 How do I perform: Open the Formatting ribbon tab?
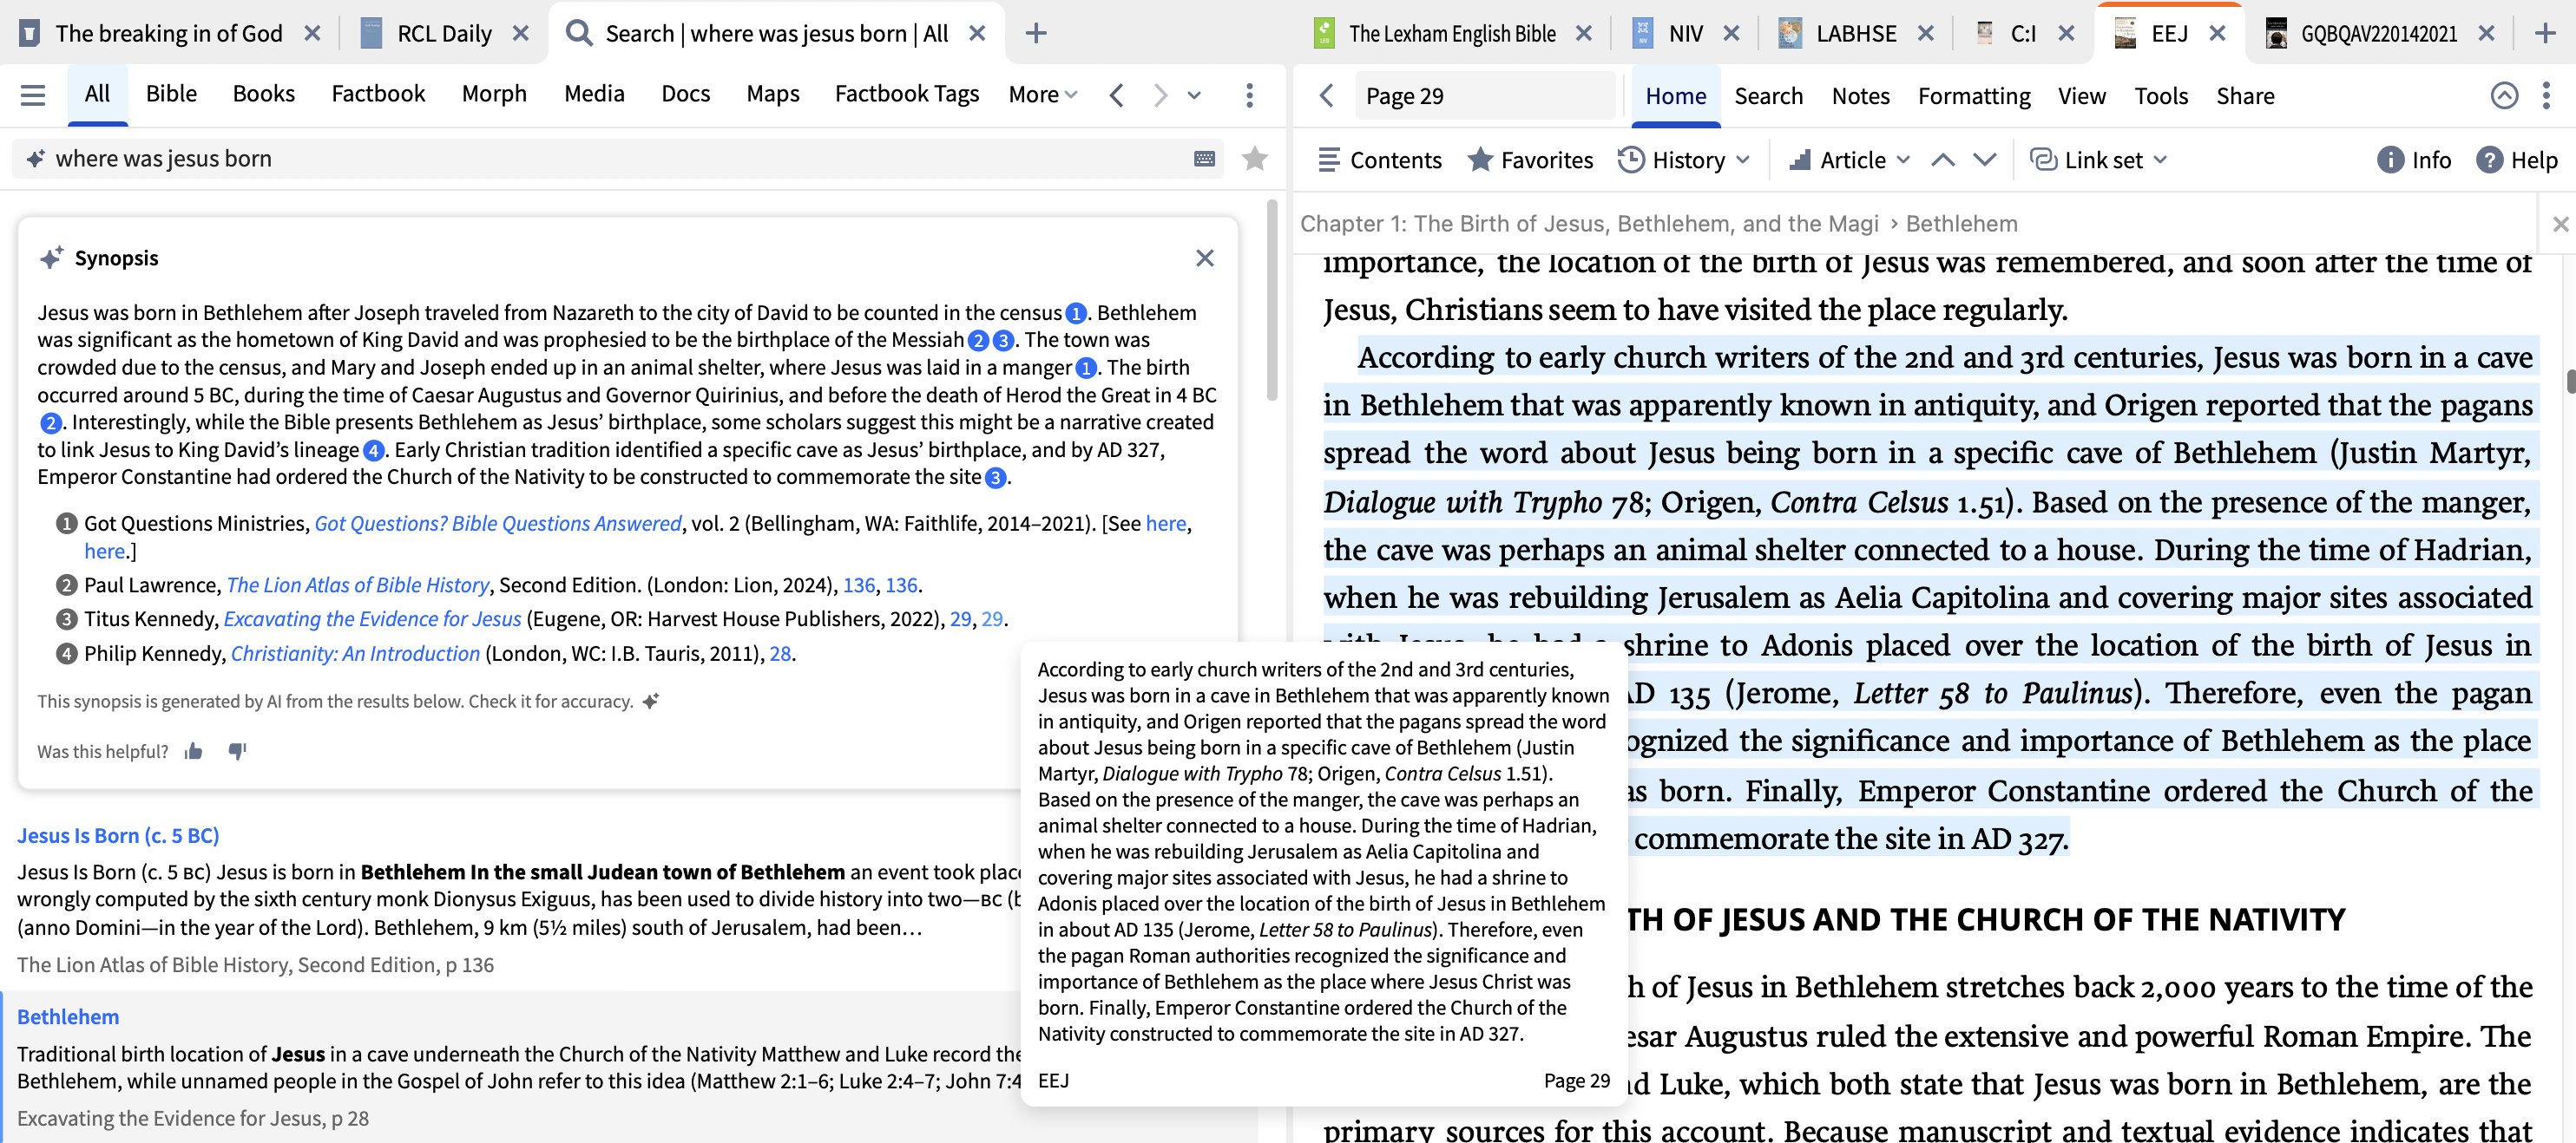[1974, 96]
